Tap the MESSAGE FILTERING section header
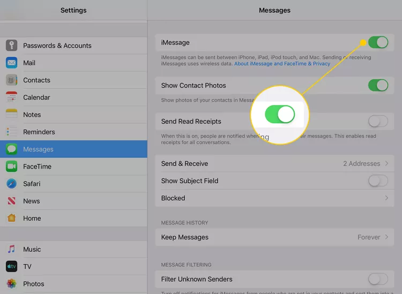Image resolution: width=402 pixels, height=294 pixels. (x=187, y=265)
